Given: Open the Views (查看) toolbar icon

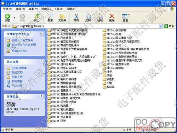Looking at the screenshot, I should tap(125, 17).
